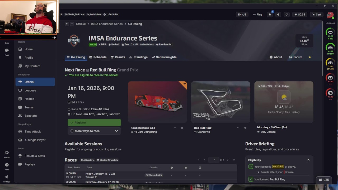The width and height of the screenshot is (338, 190).
Task: Toggle the series favorite star
Action: pos(310,57)
